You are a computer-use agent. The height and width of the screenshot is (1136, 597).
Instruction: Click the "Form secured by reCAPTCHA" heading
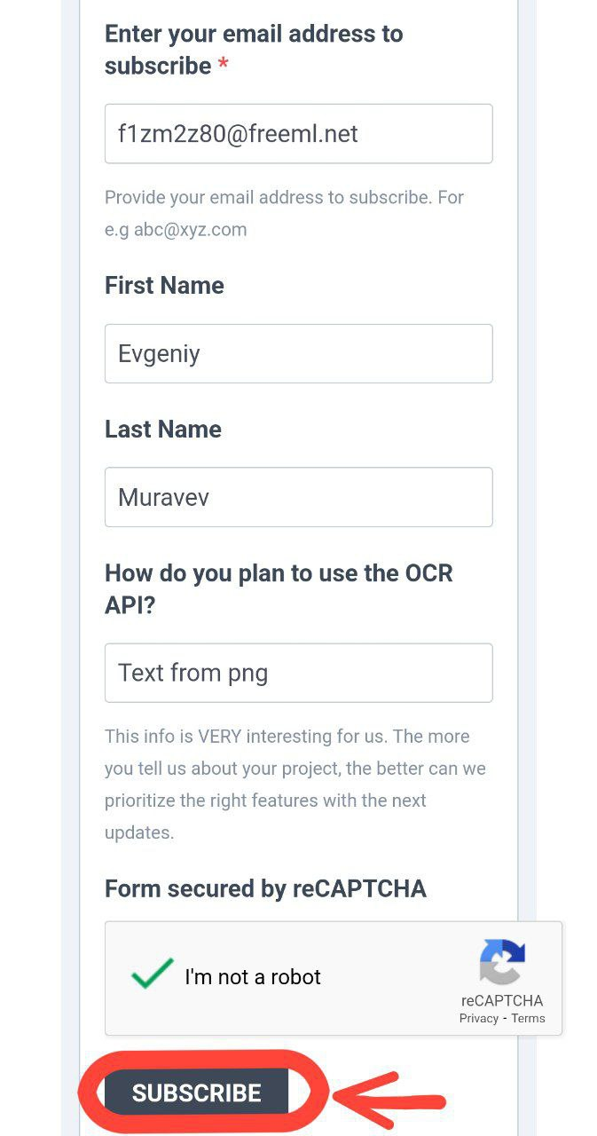click(265, 888)
